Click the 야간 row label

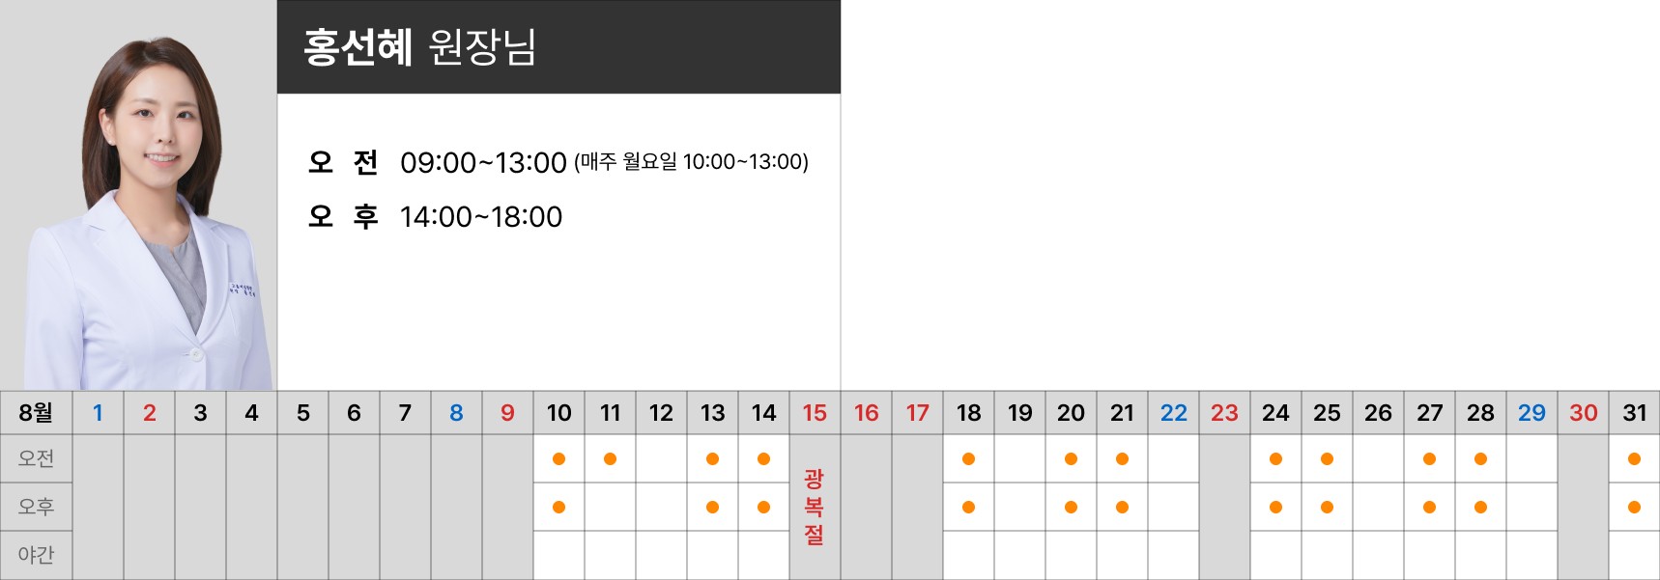tap(36, 555)
